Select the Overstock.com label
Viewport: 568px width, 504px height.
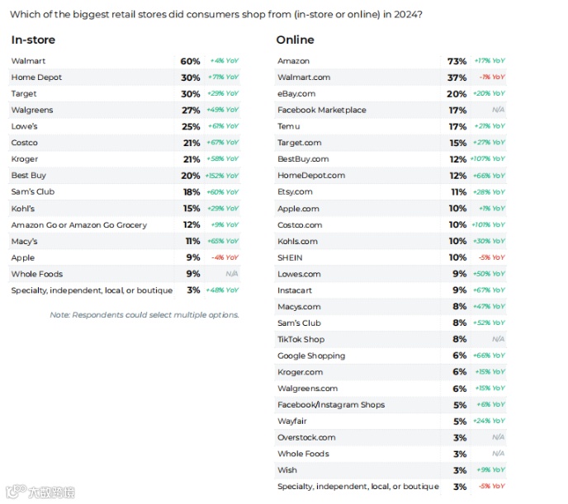[x=306, y=437]
